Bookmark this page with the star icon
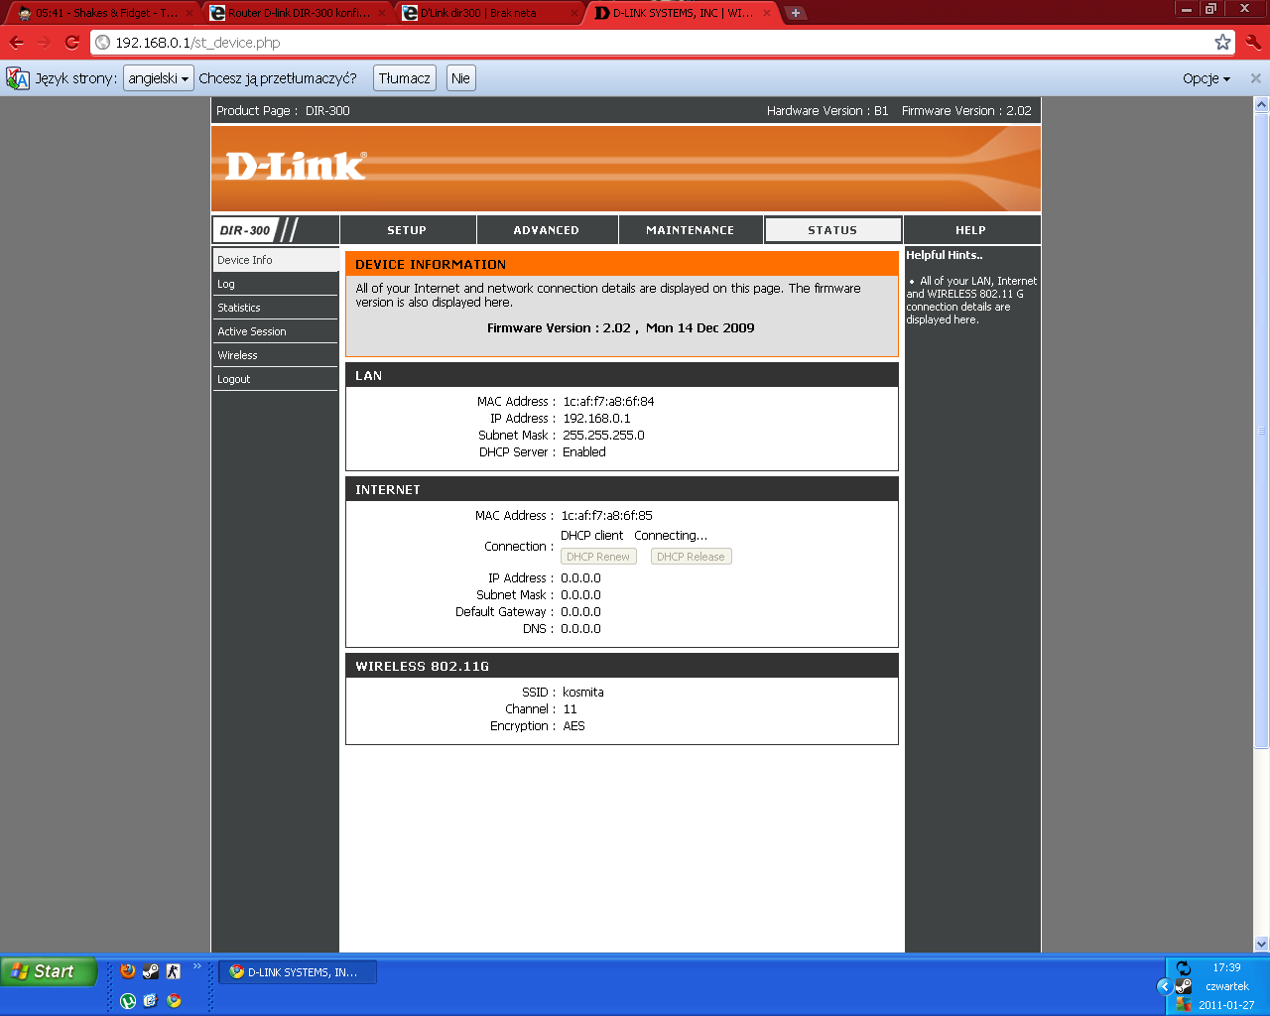This screenshot has height=1016, width=1270. point(1222,43)
